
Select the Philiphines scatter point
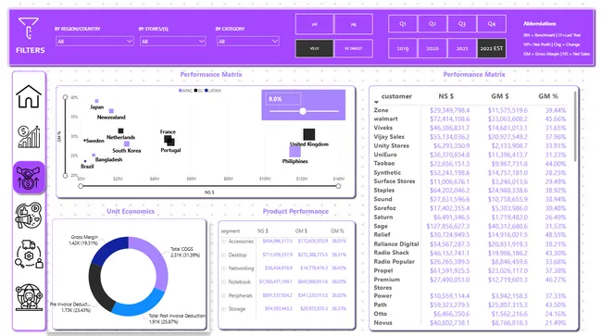[295, 152]
